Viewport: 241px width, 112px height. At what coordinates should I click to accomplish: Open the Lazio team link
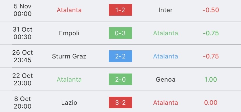[69, 102]
